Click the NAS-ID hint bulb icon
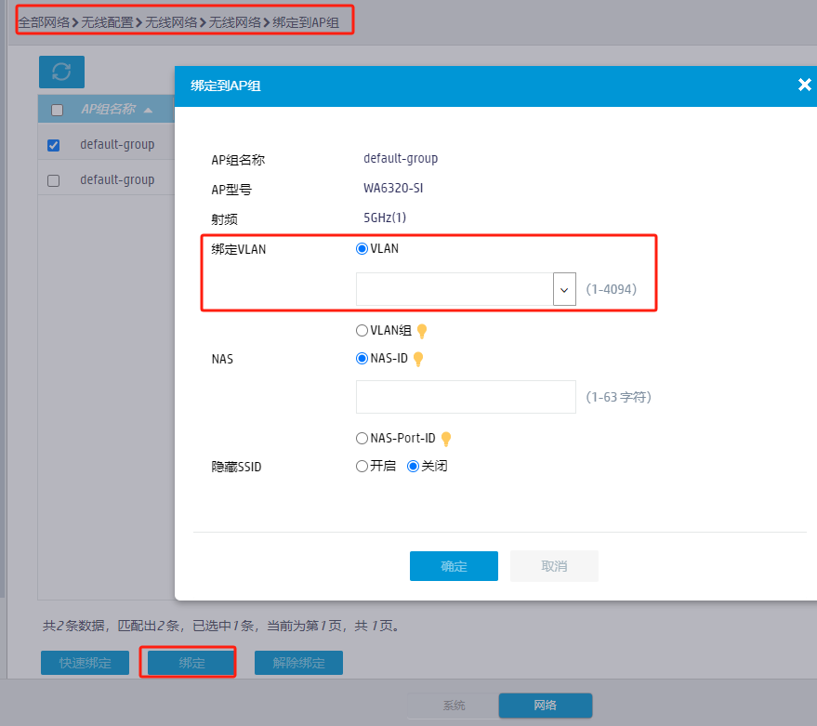Viewport: 817px width, 726px height. pos(418,359)
